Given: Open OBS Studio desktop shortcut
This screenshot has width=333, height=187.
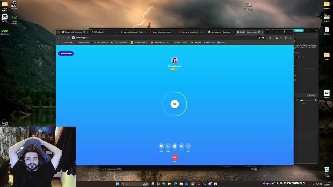Looking at the screenshot, I should [15, 5].
